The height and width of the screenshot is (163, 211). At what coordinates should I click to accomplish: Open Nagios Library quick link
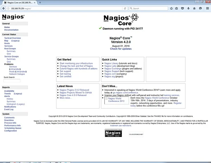pos(111,63)
